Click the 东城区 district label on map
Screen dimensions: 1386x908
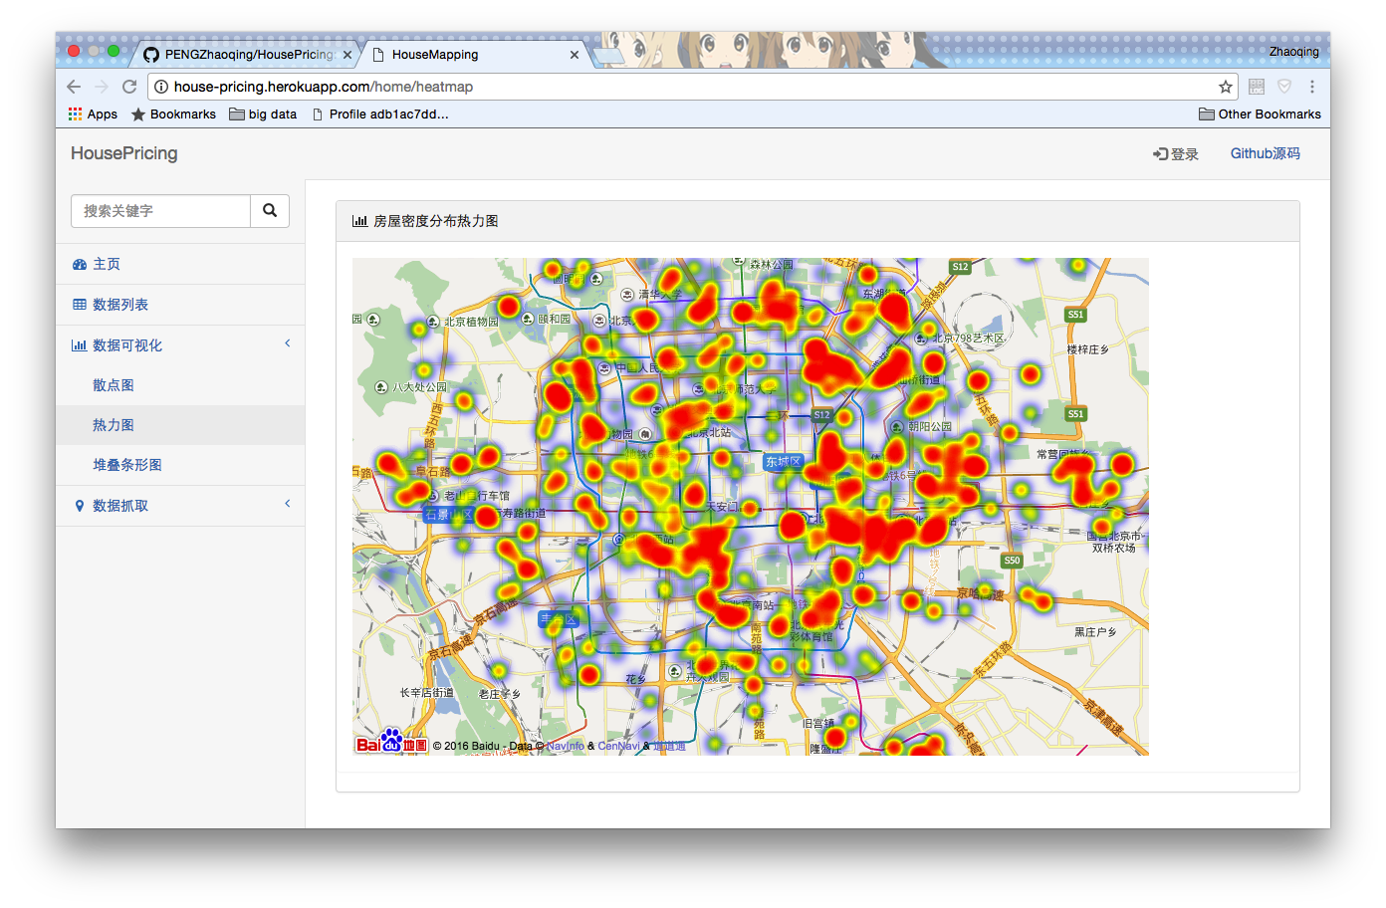(x=783, y=462)
